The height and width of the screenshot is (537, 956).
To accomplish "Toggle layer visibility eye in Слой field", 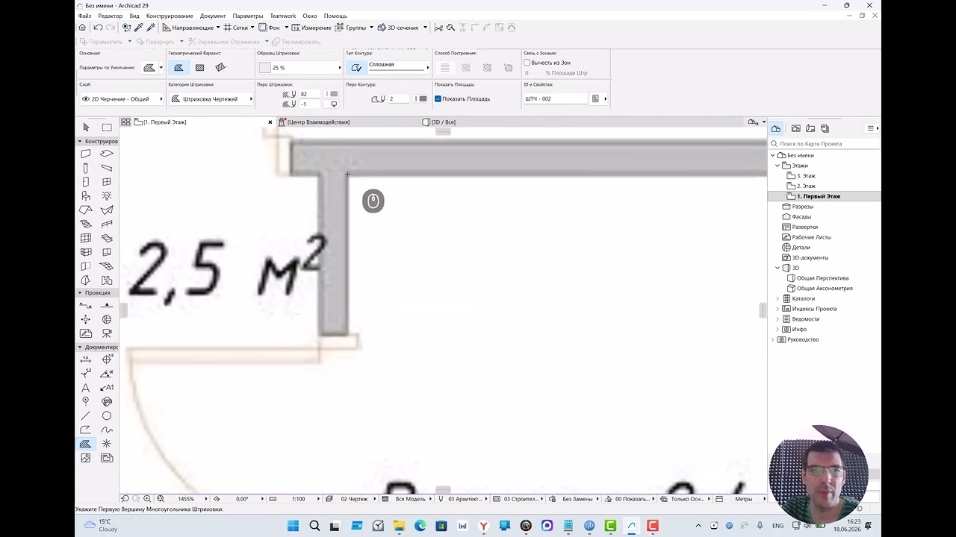I will [86, 98].
